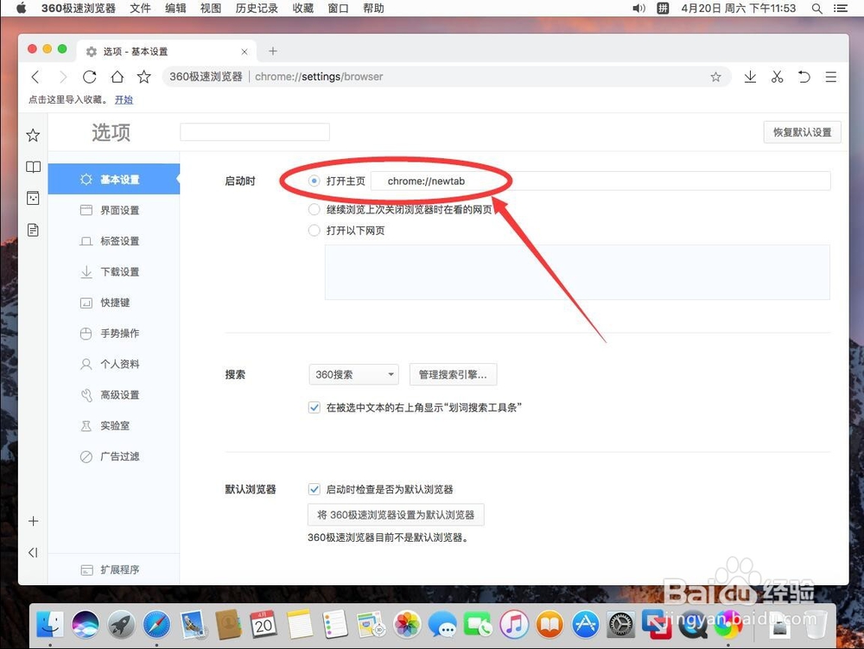The height and width of the screenshot is (649, 864).
Task: Click the 开始 import favorites link
Action: (124, 99)
